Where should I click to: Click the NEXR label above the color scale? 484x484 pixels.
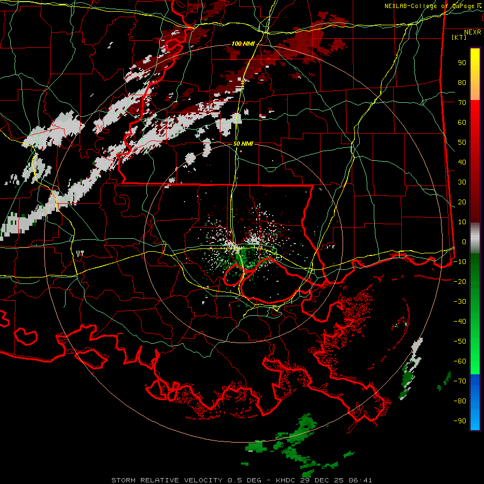coord(473,32)
